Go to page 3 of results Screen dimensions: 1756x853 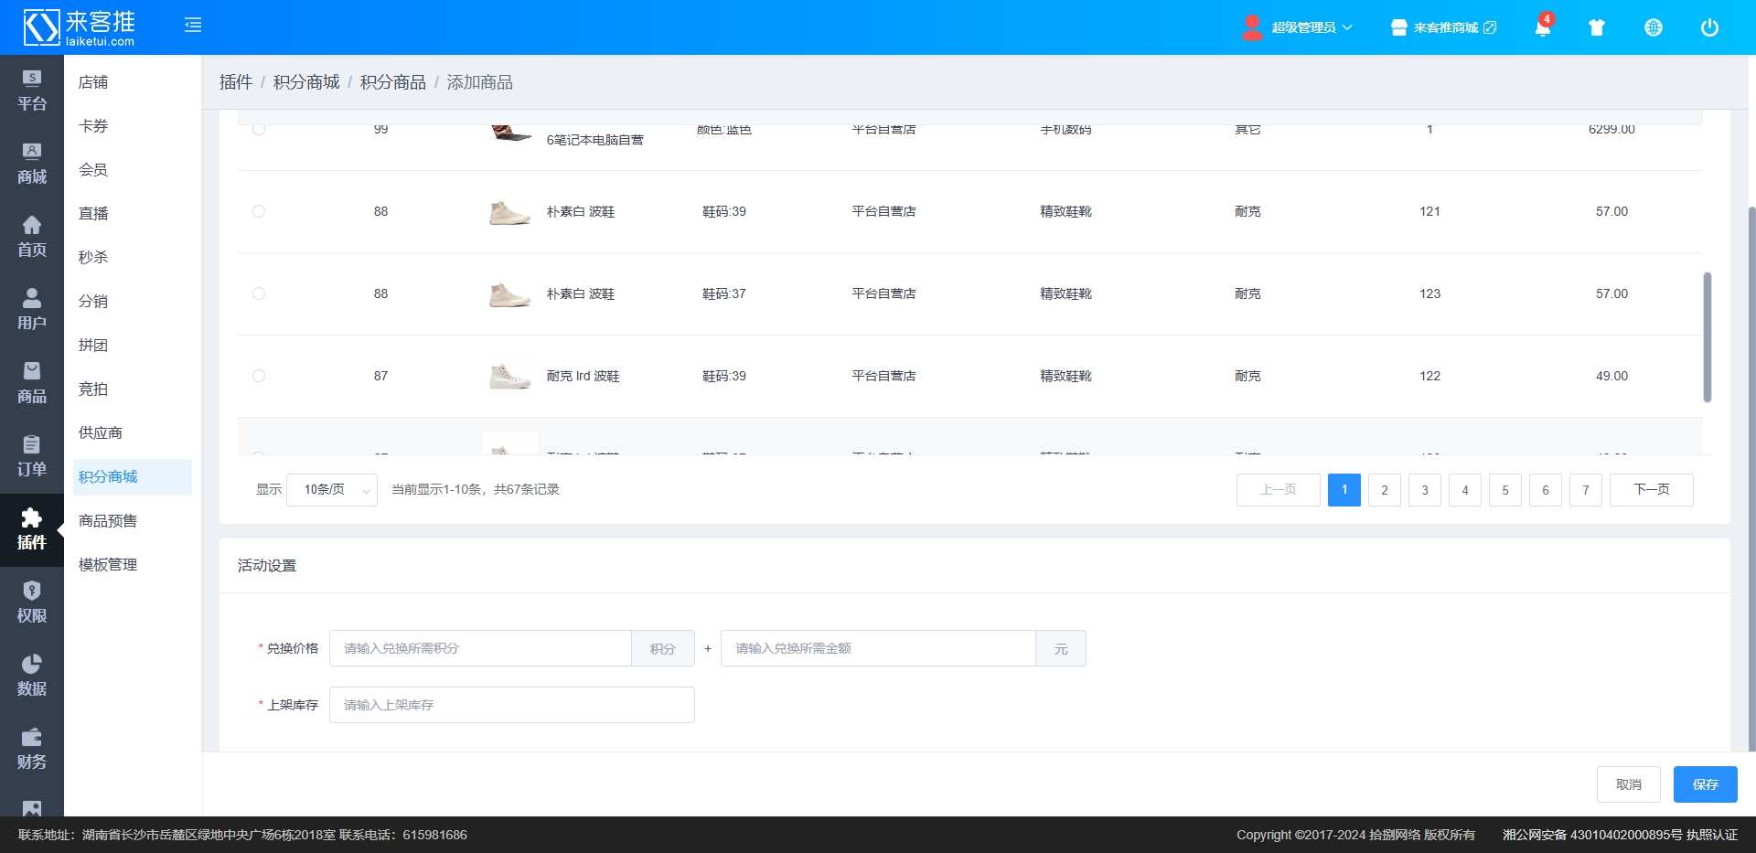tap(1424, 490)
